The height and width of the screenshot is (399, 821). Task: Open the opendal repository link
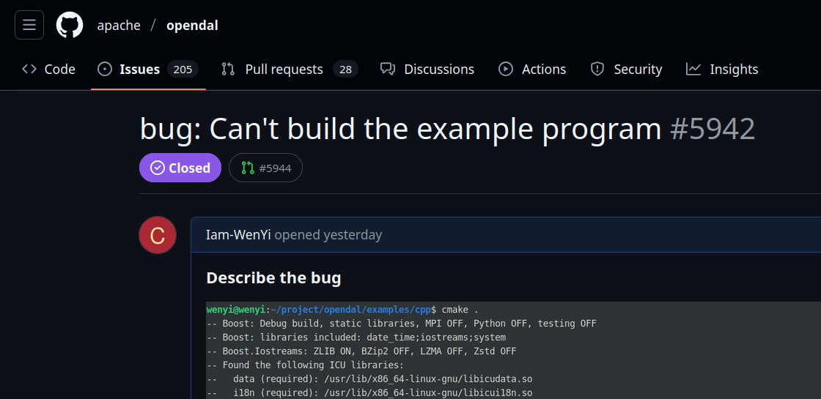[192, 26]
